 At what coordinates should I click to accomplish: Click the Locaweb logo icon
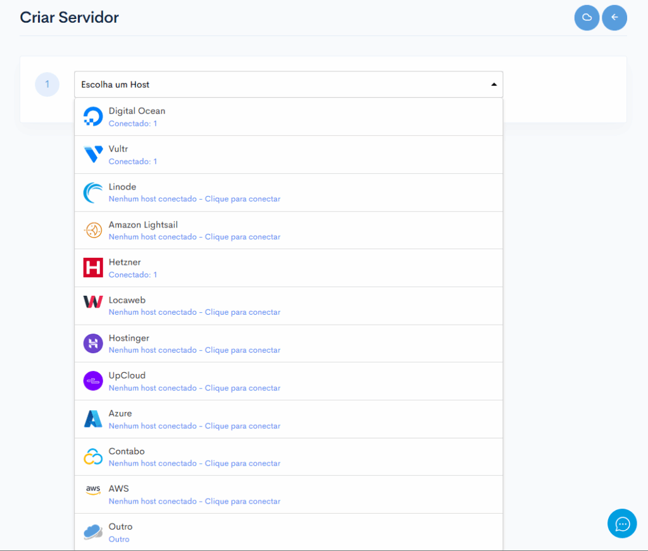(x=93, y=301)
